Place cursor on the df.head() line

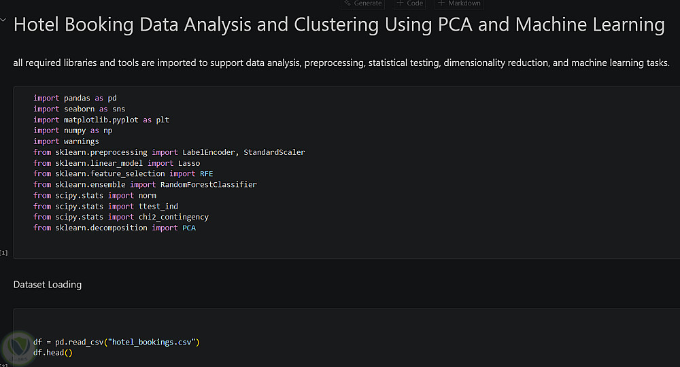pyautogui.click(x=53, y=353)
